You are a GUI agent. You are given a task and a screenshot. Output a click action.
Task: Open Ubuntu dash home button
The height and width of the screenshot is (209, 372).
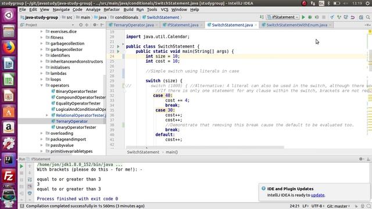(9, 16)
